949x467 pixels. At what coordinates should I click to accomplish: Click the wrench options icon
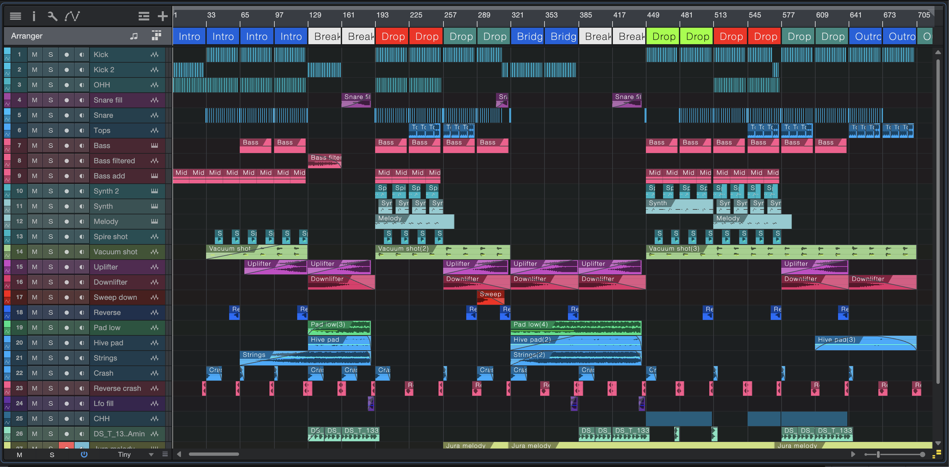pyautogui.click(x=52, y=16)
